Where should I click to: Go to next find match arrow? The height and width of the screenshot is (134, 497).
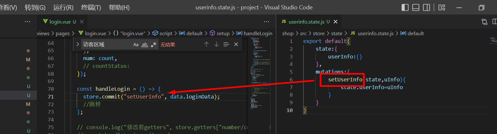(x=216, y=45)
